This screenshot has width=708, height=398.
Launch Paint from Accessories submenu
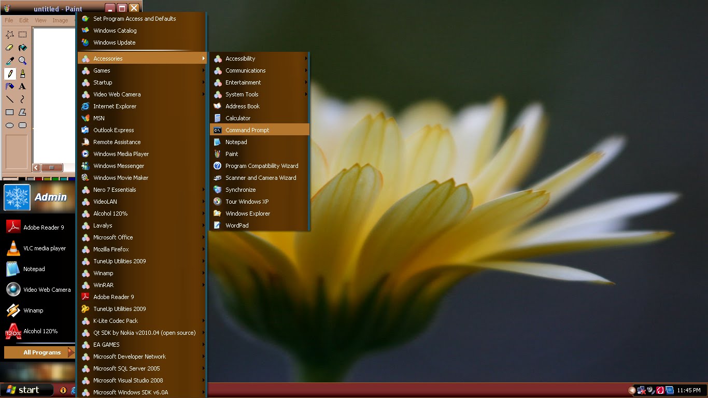[259, 154]
